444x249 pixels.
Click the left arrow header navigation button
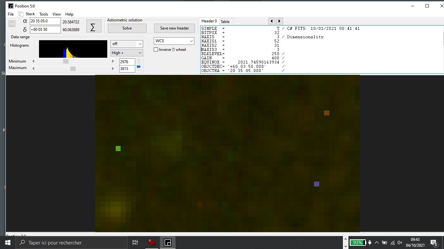click(272, 21)
